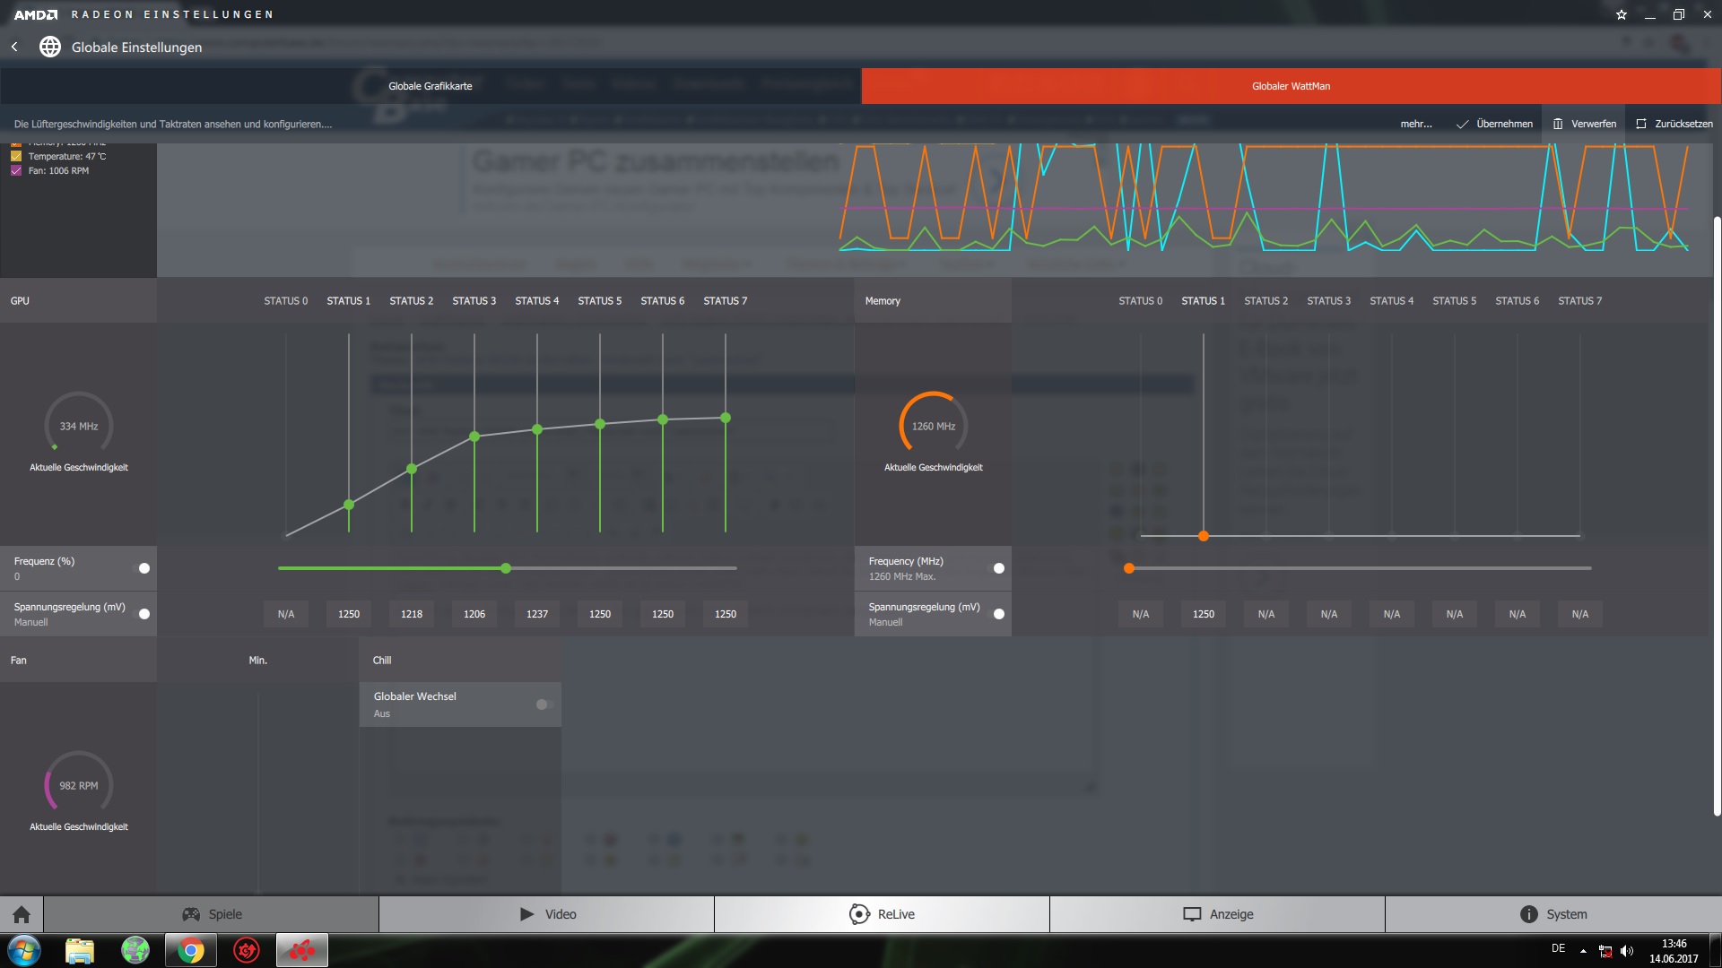Click the home icon button

pos(22,914)
